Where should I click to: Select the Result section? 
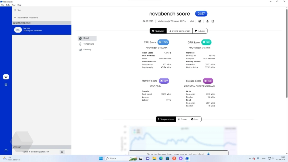pyautogui.click(x=87, y=38)
